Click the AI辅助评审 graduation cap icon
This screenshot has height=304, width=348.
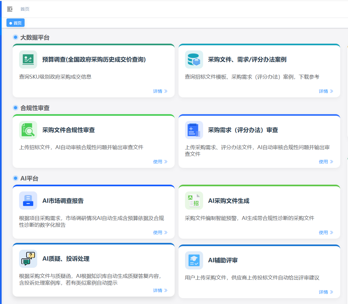[x=194, y=260]
